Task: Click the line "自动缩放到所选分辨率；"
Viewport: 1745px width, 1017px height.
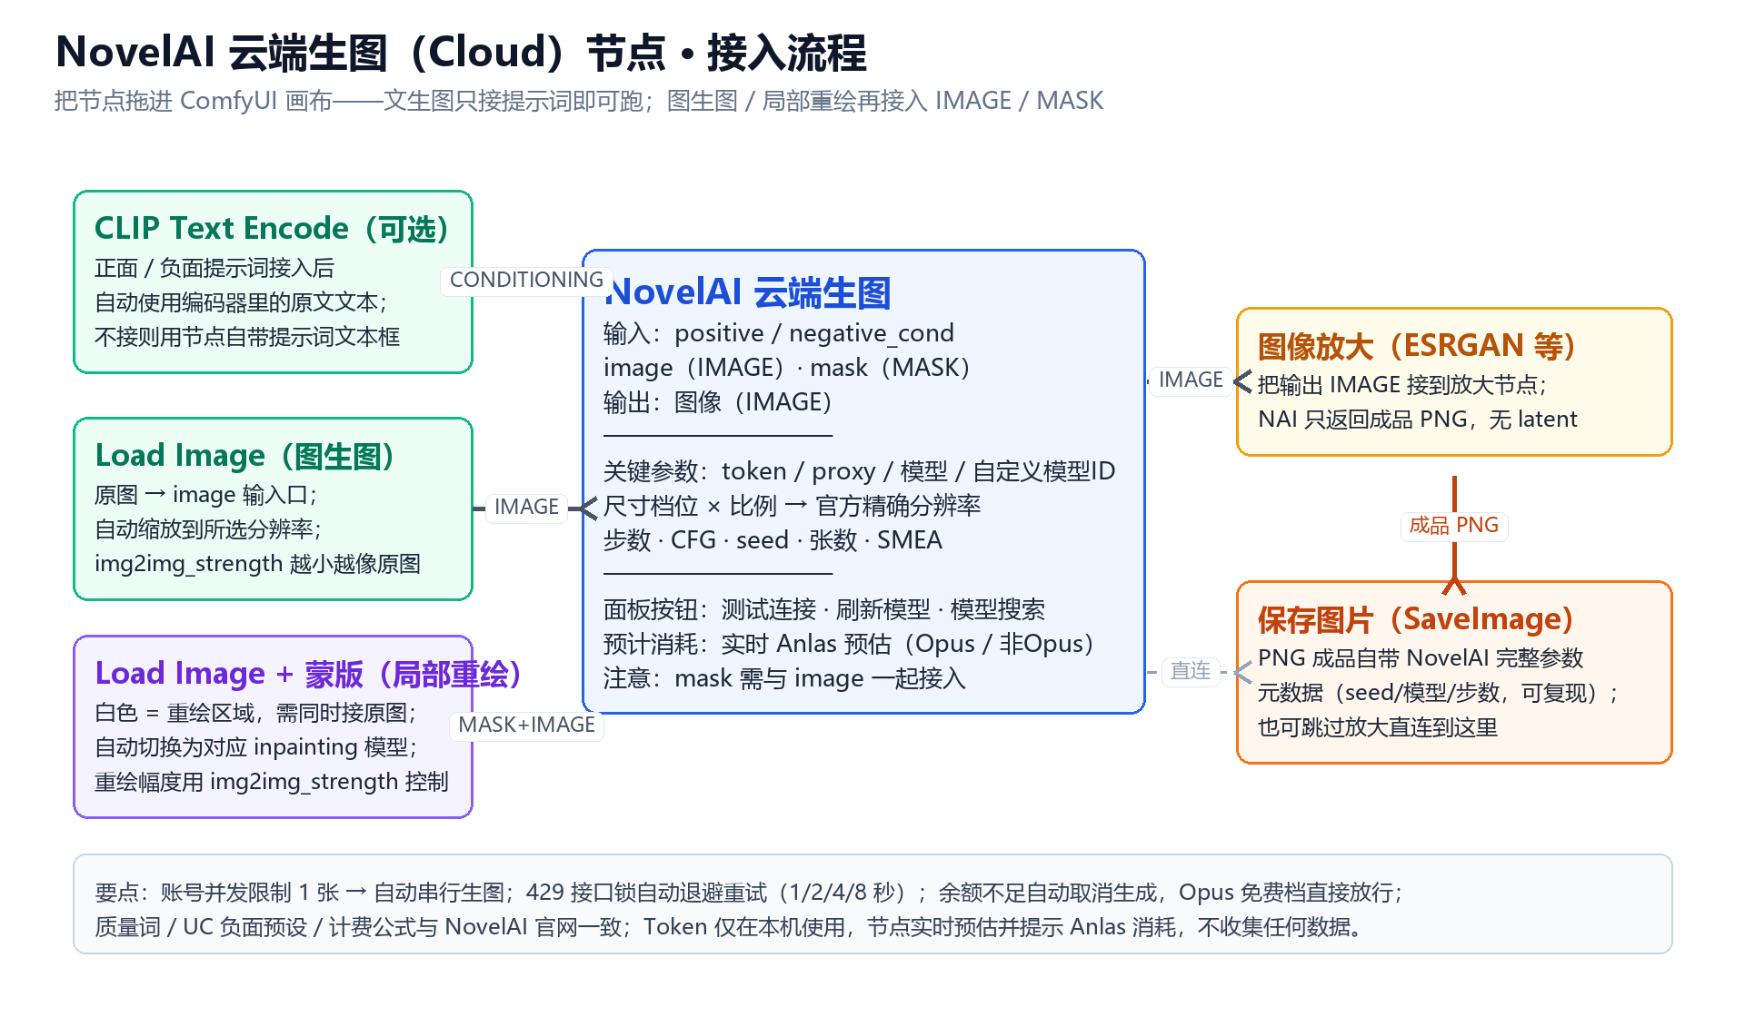Action: click(x=209, y=529)
